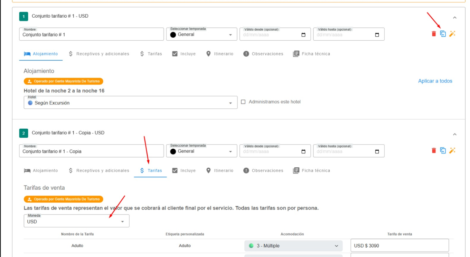Change acomodación 3 - Múltiple selector
The image size is (470, 257).
[x=293, y=246]
